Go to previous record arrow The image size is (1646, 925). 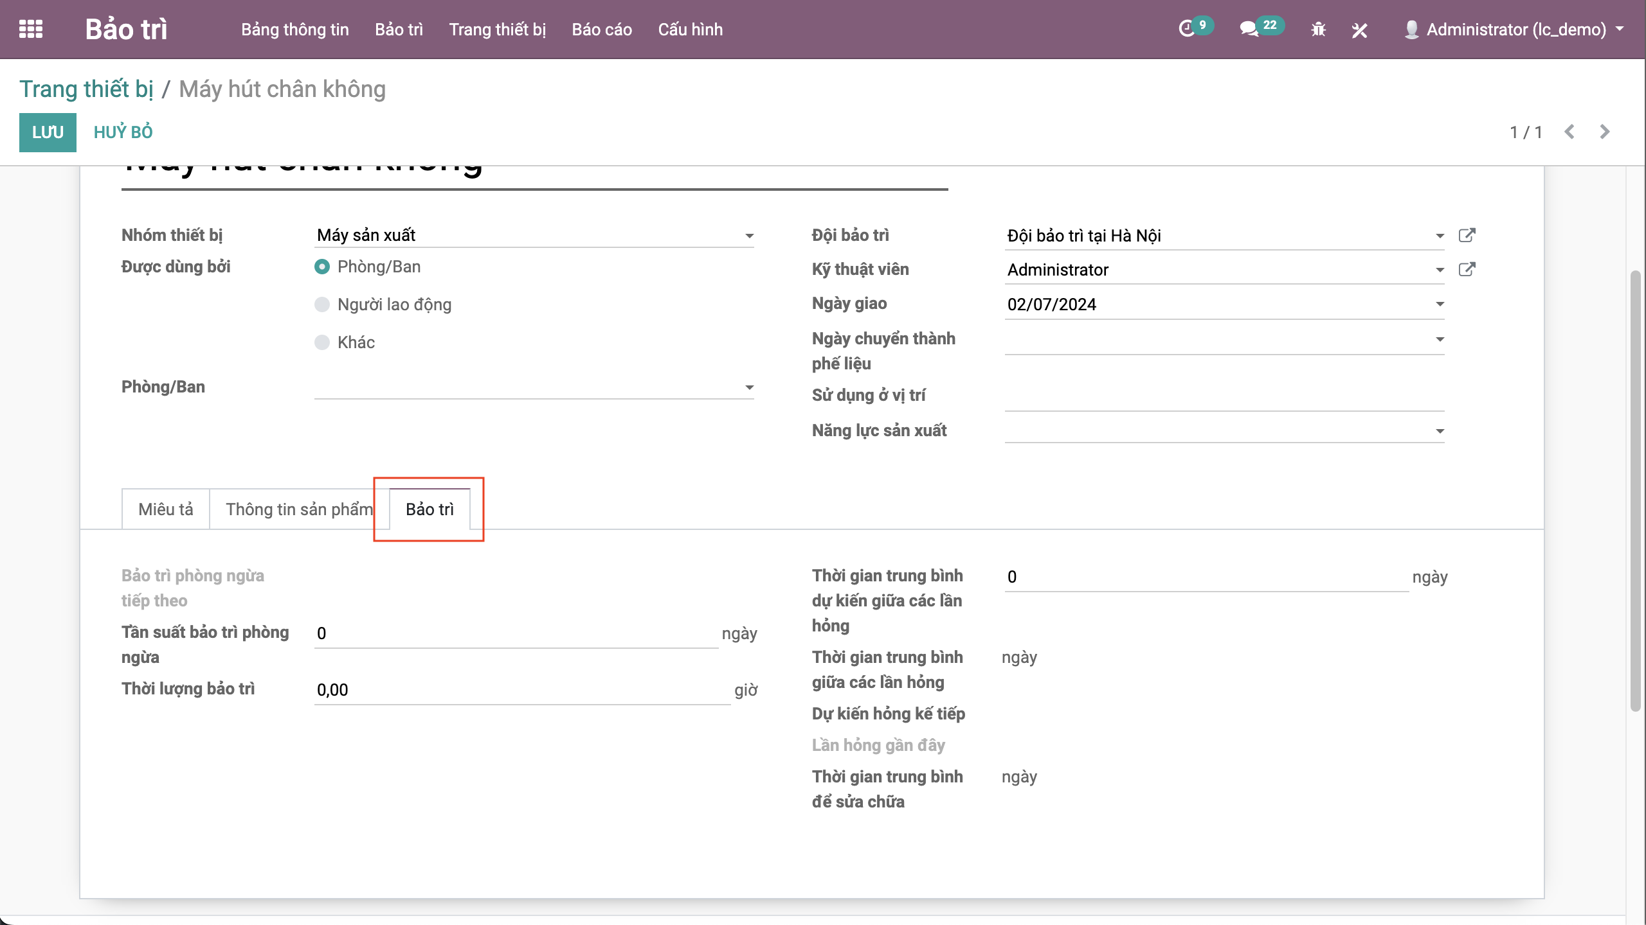click(1569, 132)
